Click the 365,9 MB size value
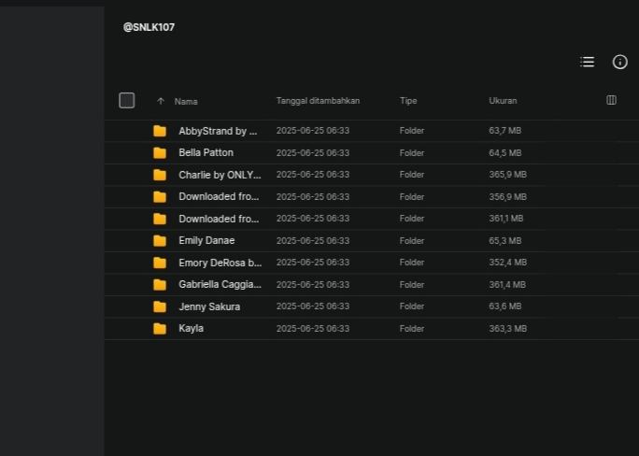This screenshot has width=639, height=456. click(x=508, y=175)
